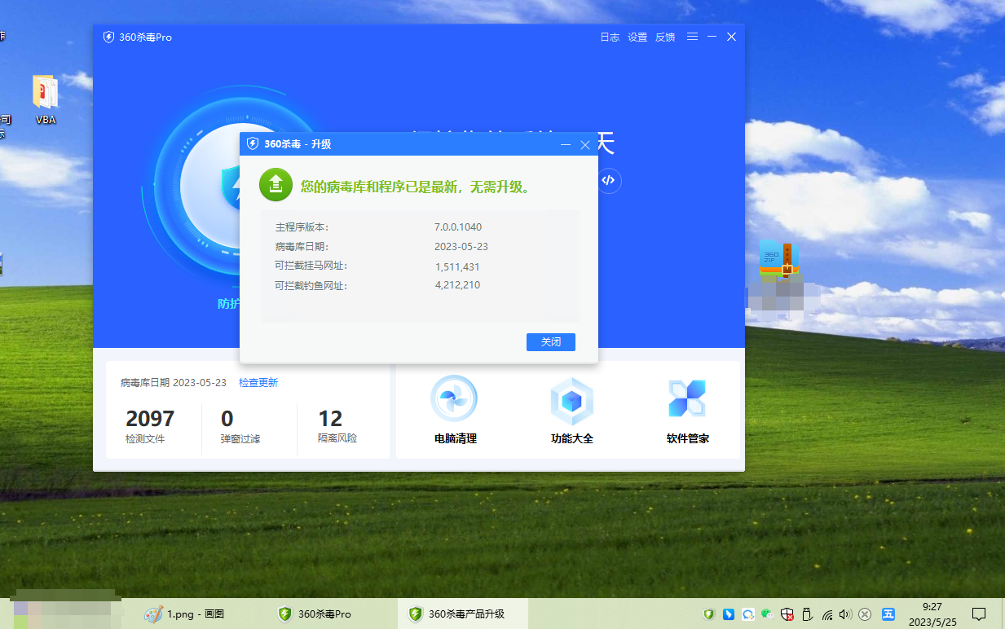
Task: Open volume speaker tray icon
Action: 845,614
